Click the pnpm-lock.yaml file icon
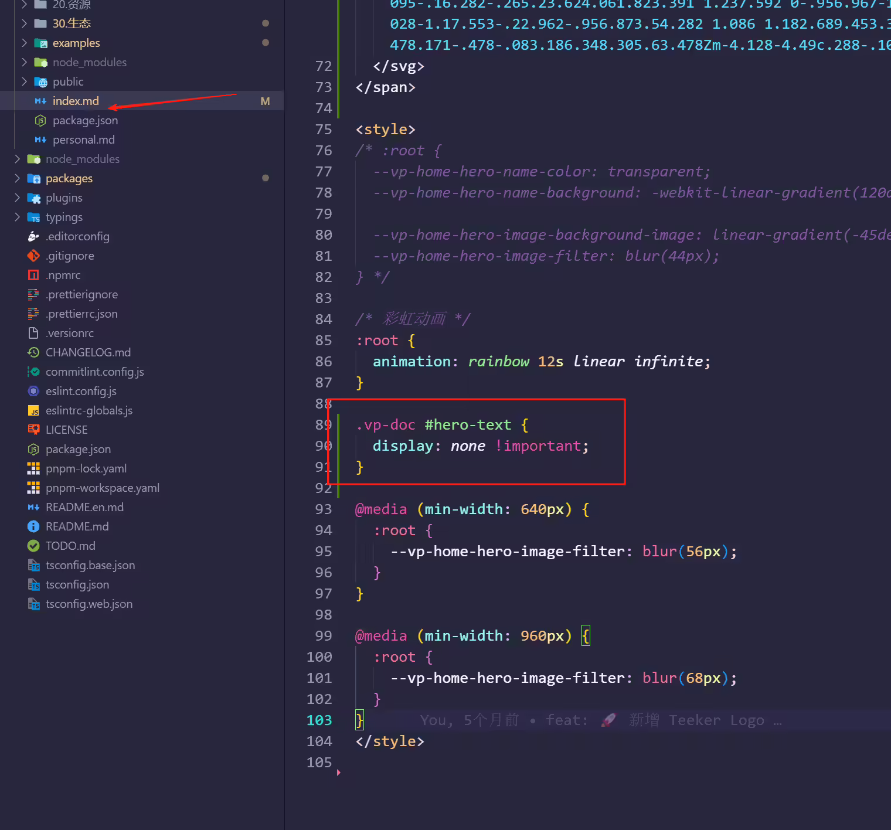Image resolution: width=891 pixels, height=830 pixels. tap(33, 468)
